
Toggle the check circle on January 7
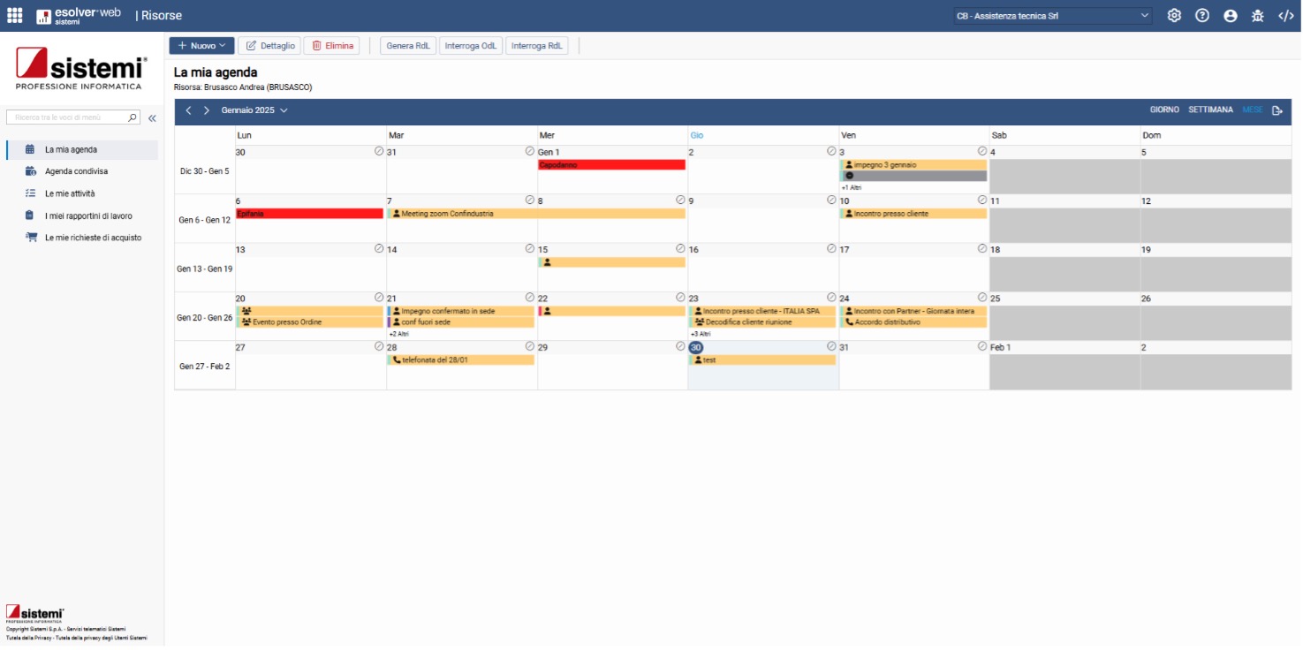(529, 200)
